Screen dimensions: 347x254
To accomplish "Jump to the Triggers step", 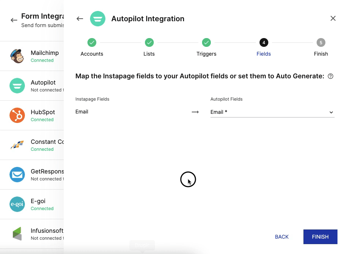I will (x=206, y=43).
